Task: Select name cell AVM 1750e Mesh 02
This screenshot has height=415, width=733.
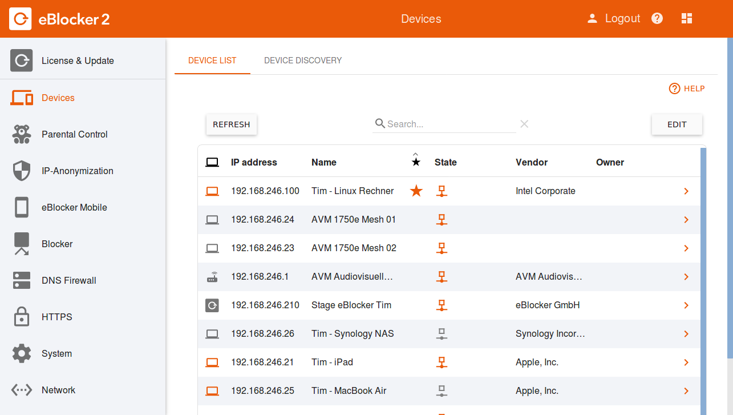Action: [x=354, y=248]
